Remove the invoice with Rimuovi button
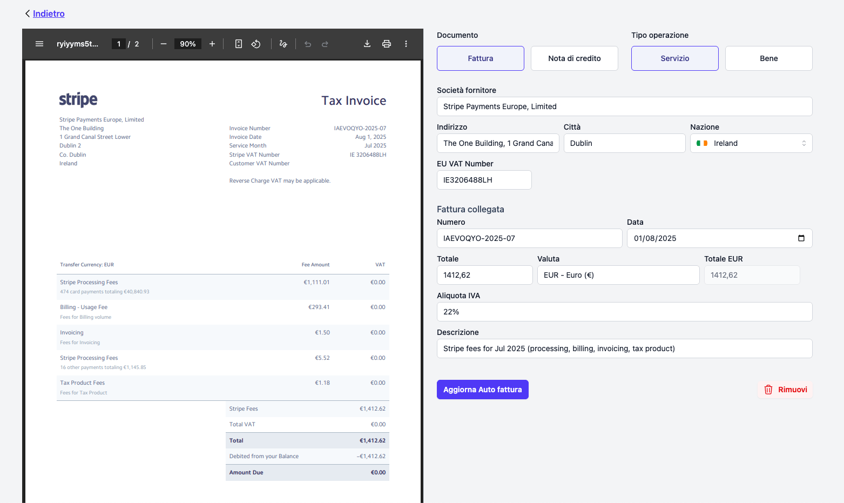Screen dimensions: 844x503 pos(786,390)
